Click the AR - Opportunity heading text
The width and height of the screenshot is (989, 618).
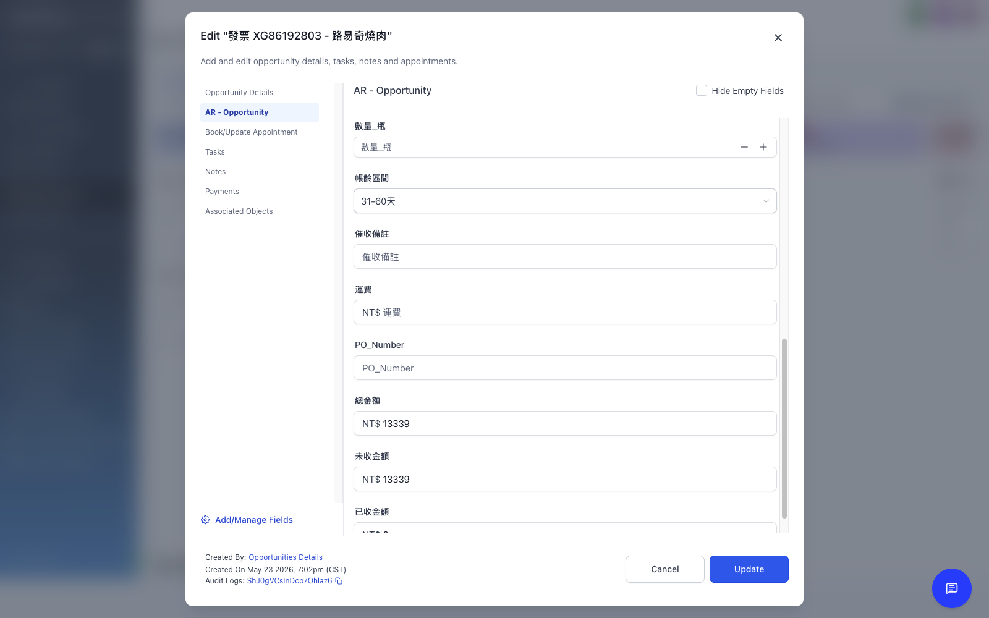(x=393, y=90)
